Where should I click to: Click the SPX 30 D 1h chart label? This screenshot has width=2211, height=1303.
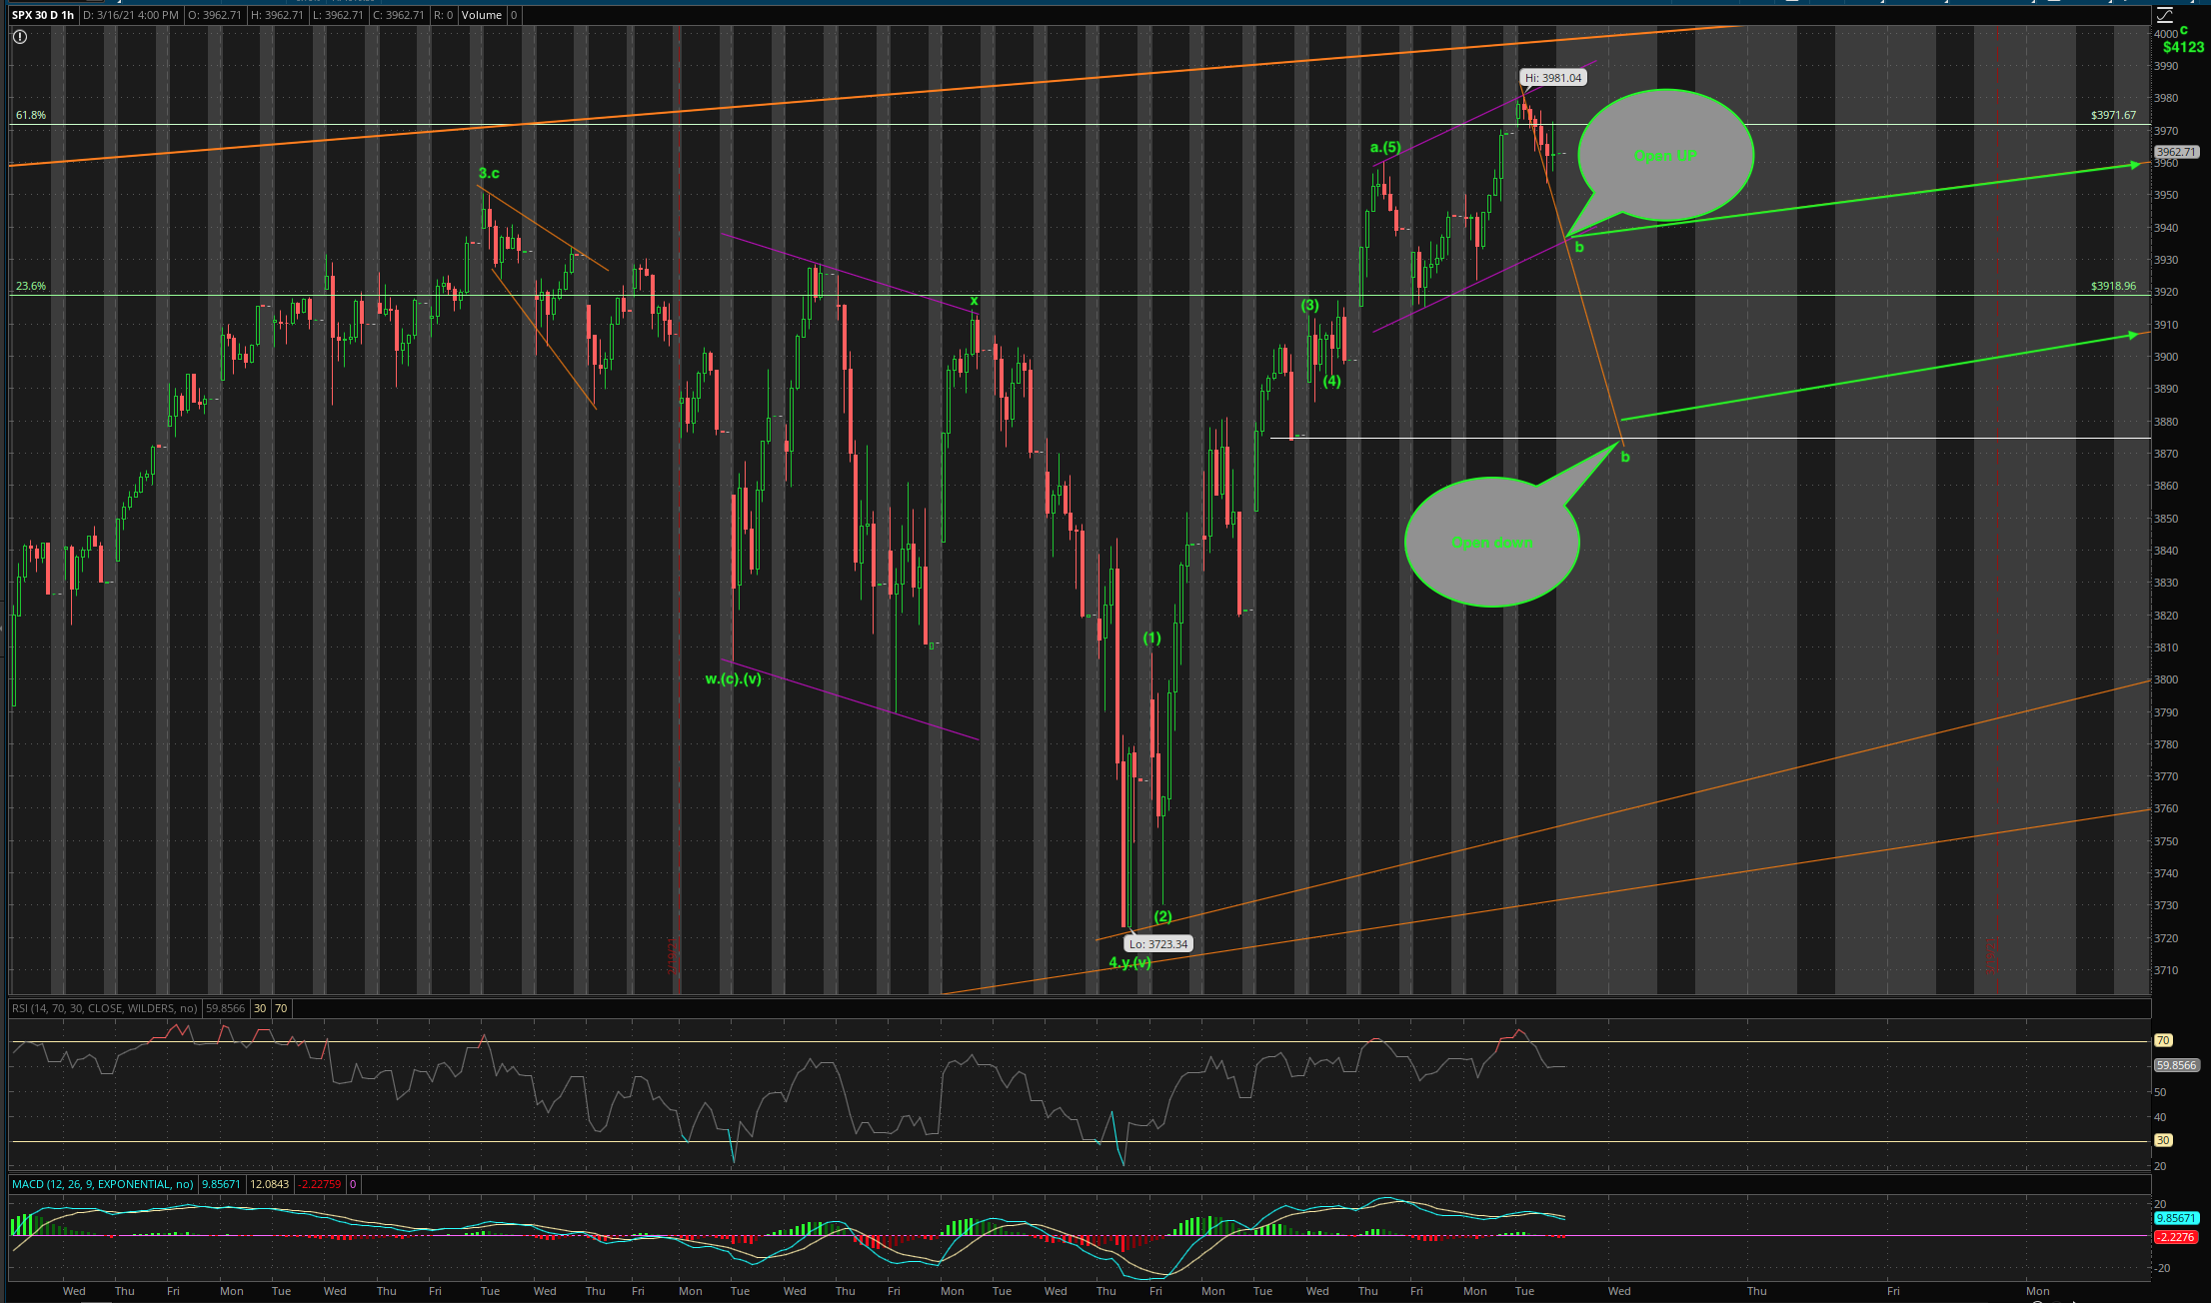pyautogui.click(x=43, y=15)
